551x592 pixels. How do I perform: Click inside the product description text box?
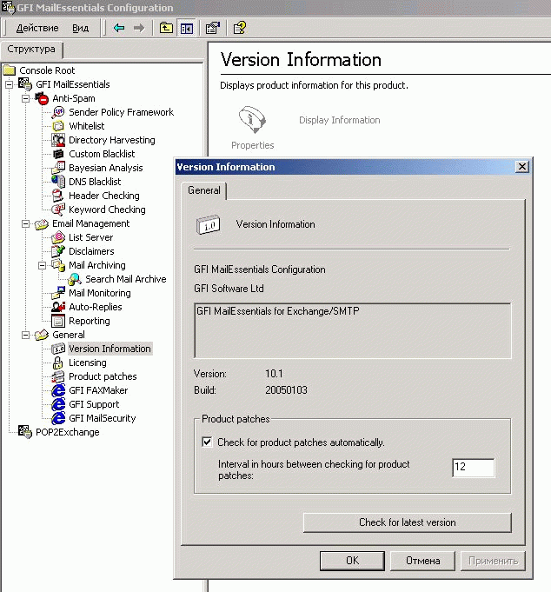pos(353,330)
